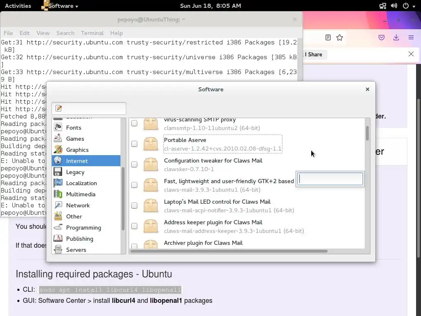Check the clamsmtp package checkbox
The image size is (421, 316).
(x=134, y=123)
